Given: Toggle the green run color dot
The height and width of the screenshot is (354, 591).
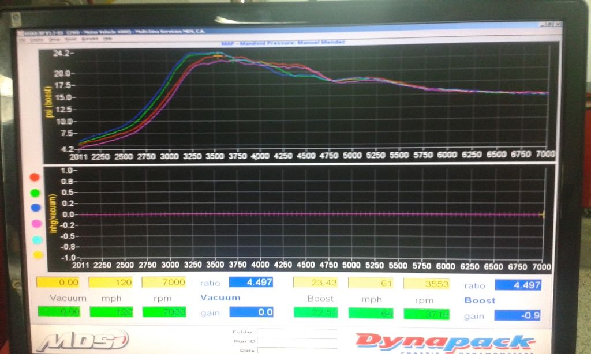Looking at the screenshot, I should (x=35, y=193).
